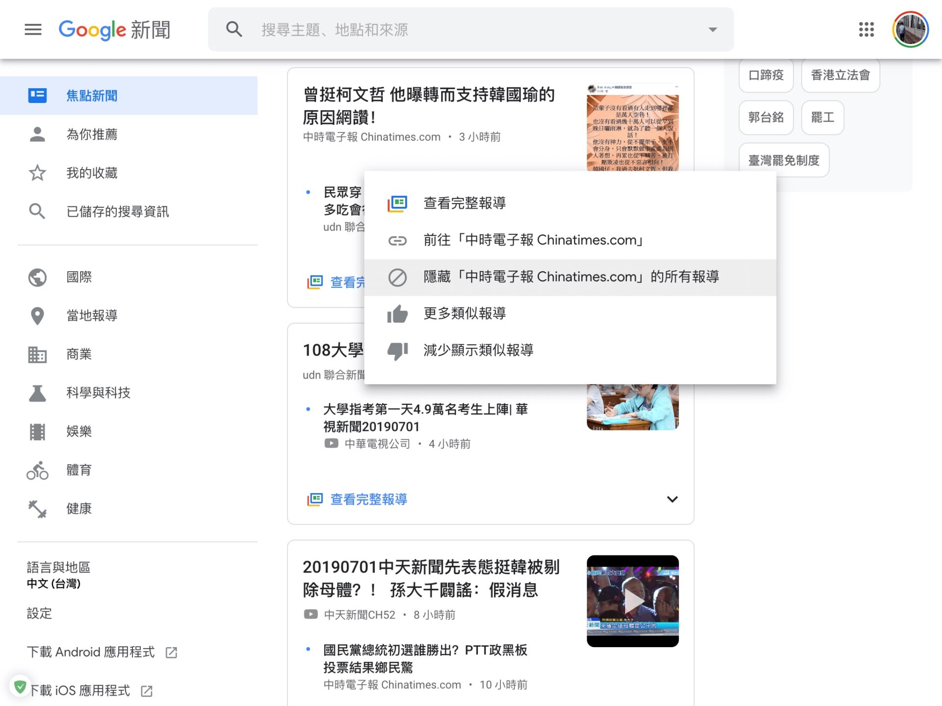Open 科學與科技 flask icon

click(37, 393)
